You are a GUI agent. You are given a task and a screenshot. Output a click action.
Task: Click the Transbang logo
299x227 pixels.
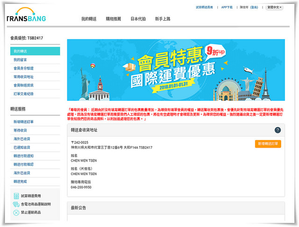[x=26, y=14]
